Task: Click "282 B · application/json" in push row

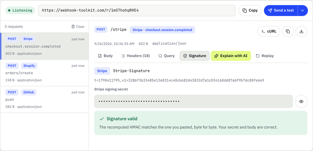Action: point(23,107)
